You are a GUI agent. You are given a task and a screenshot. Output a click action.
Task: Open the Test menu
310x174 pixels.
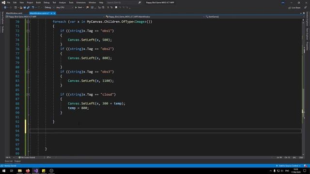54,2
